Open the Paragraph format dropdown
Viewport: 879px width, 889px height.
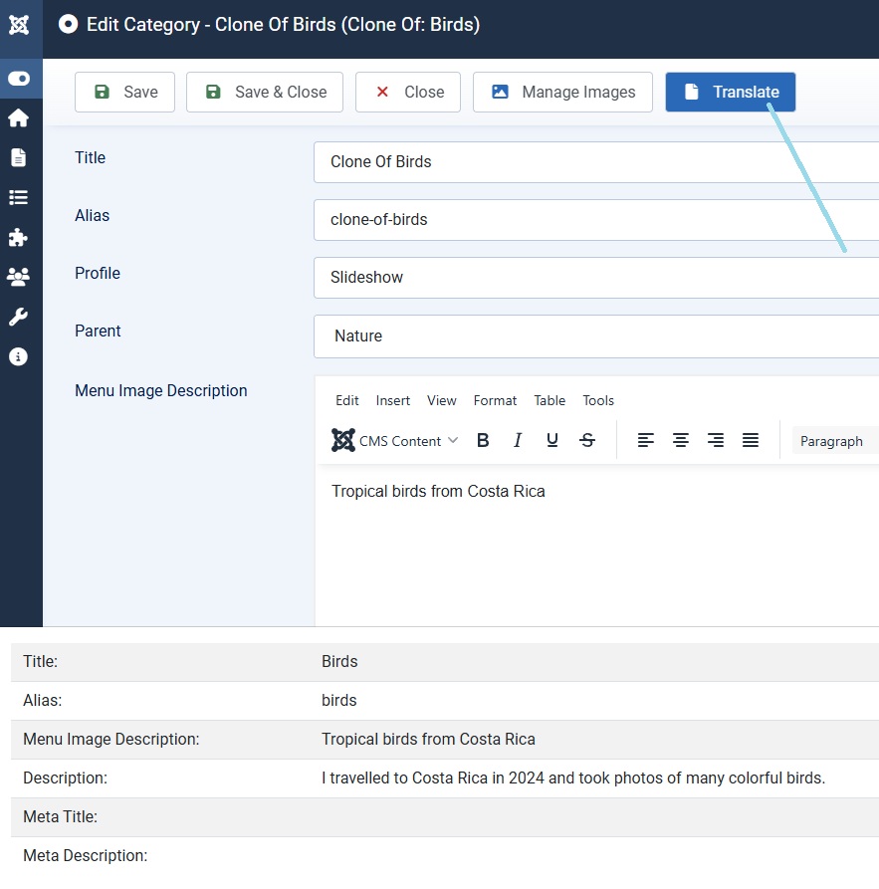834,441
